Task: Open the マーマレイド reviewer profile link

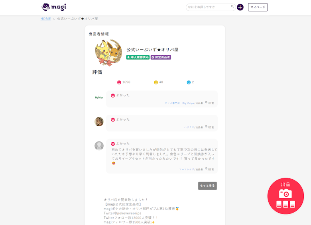Action: click(x=186, y=169)
